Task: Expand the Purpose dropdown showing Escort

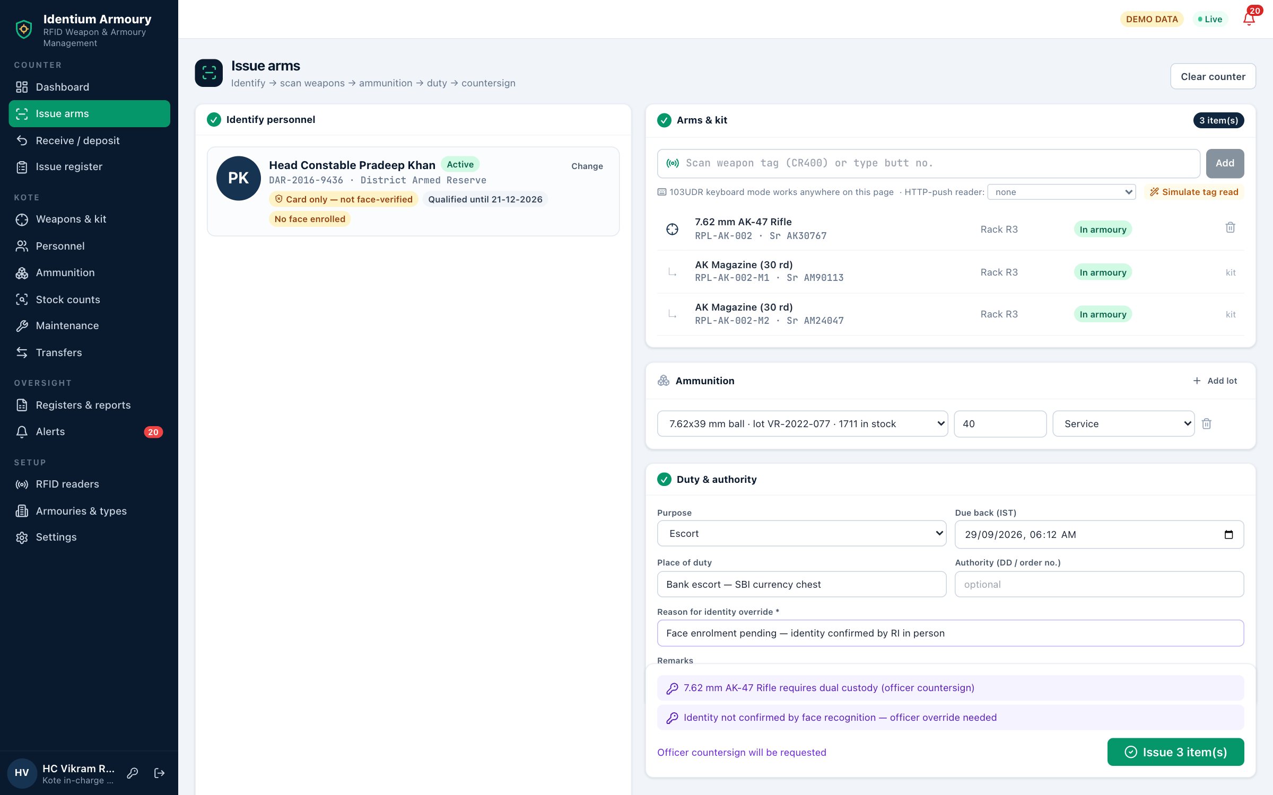Action: tap(801, 533)
